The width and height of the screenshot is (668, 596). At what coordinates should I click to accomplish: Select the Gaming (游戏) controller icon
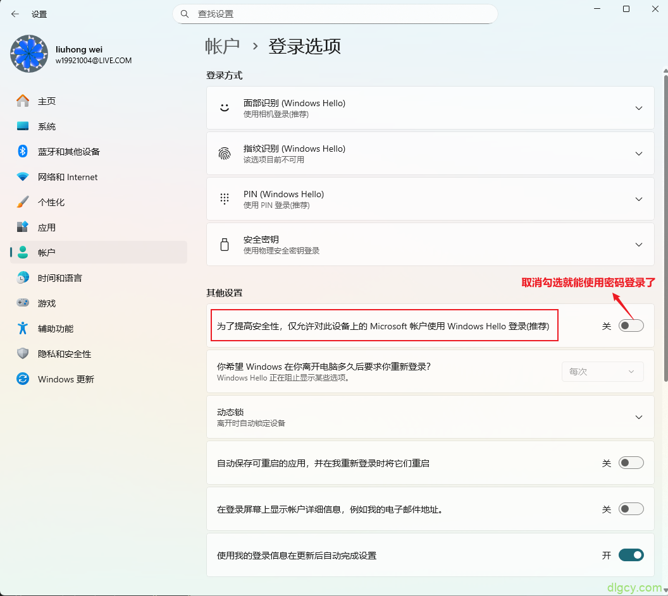pyautogui.click(x=23, y=303)
